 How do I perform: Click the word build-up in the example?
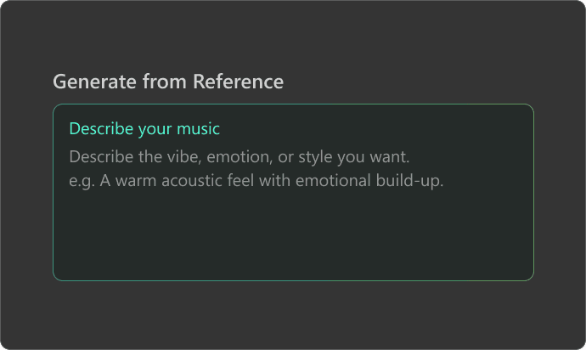[x=409, y=181]
